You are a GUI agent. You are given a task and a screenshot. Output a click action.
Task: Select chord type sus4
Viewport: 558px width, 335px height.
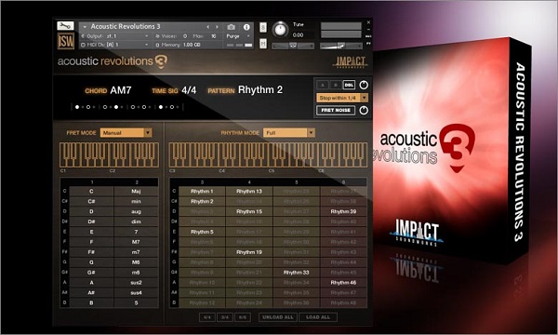click(x=136, y=292)
